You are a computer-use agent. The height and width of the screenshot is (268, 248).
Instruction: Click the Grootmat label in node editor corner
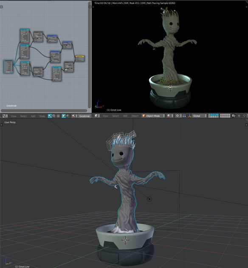click(x=11, y=105)
